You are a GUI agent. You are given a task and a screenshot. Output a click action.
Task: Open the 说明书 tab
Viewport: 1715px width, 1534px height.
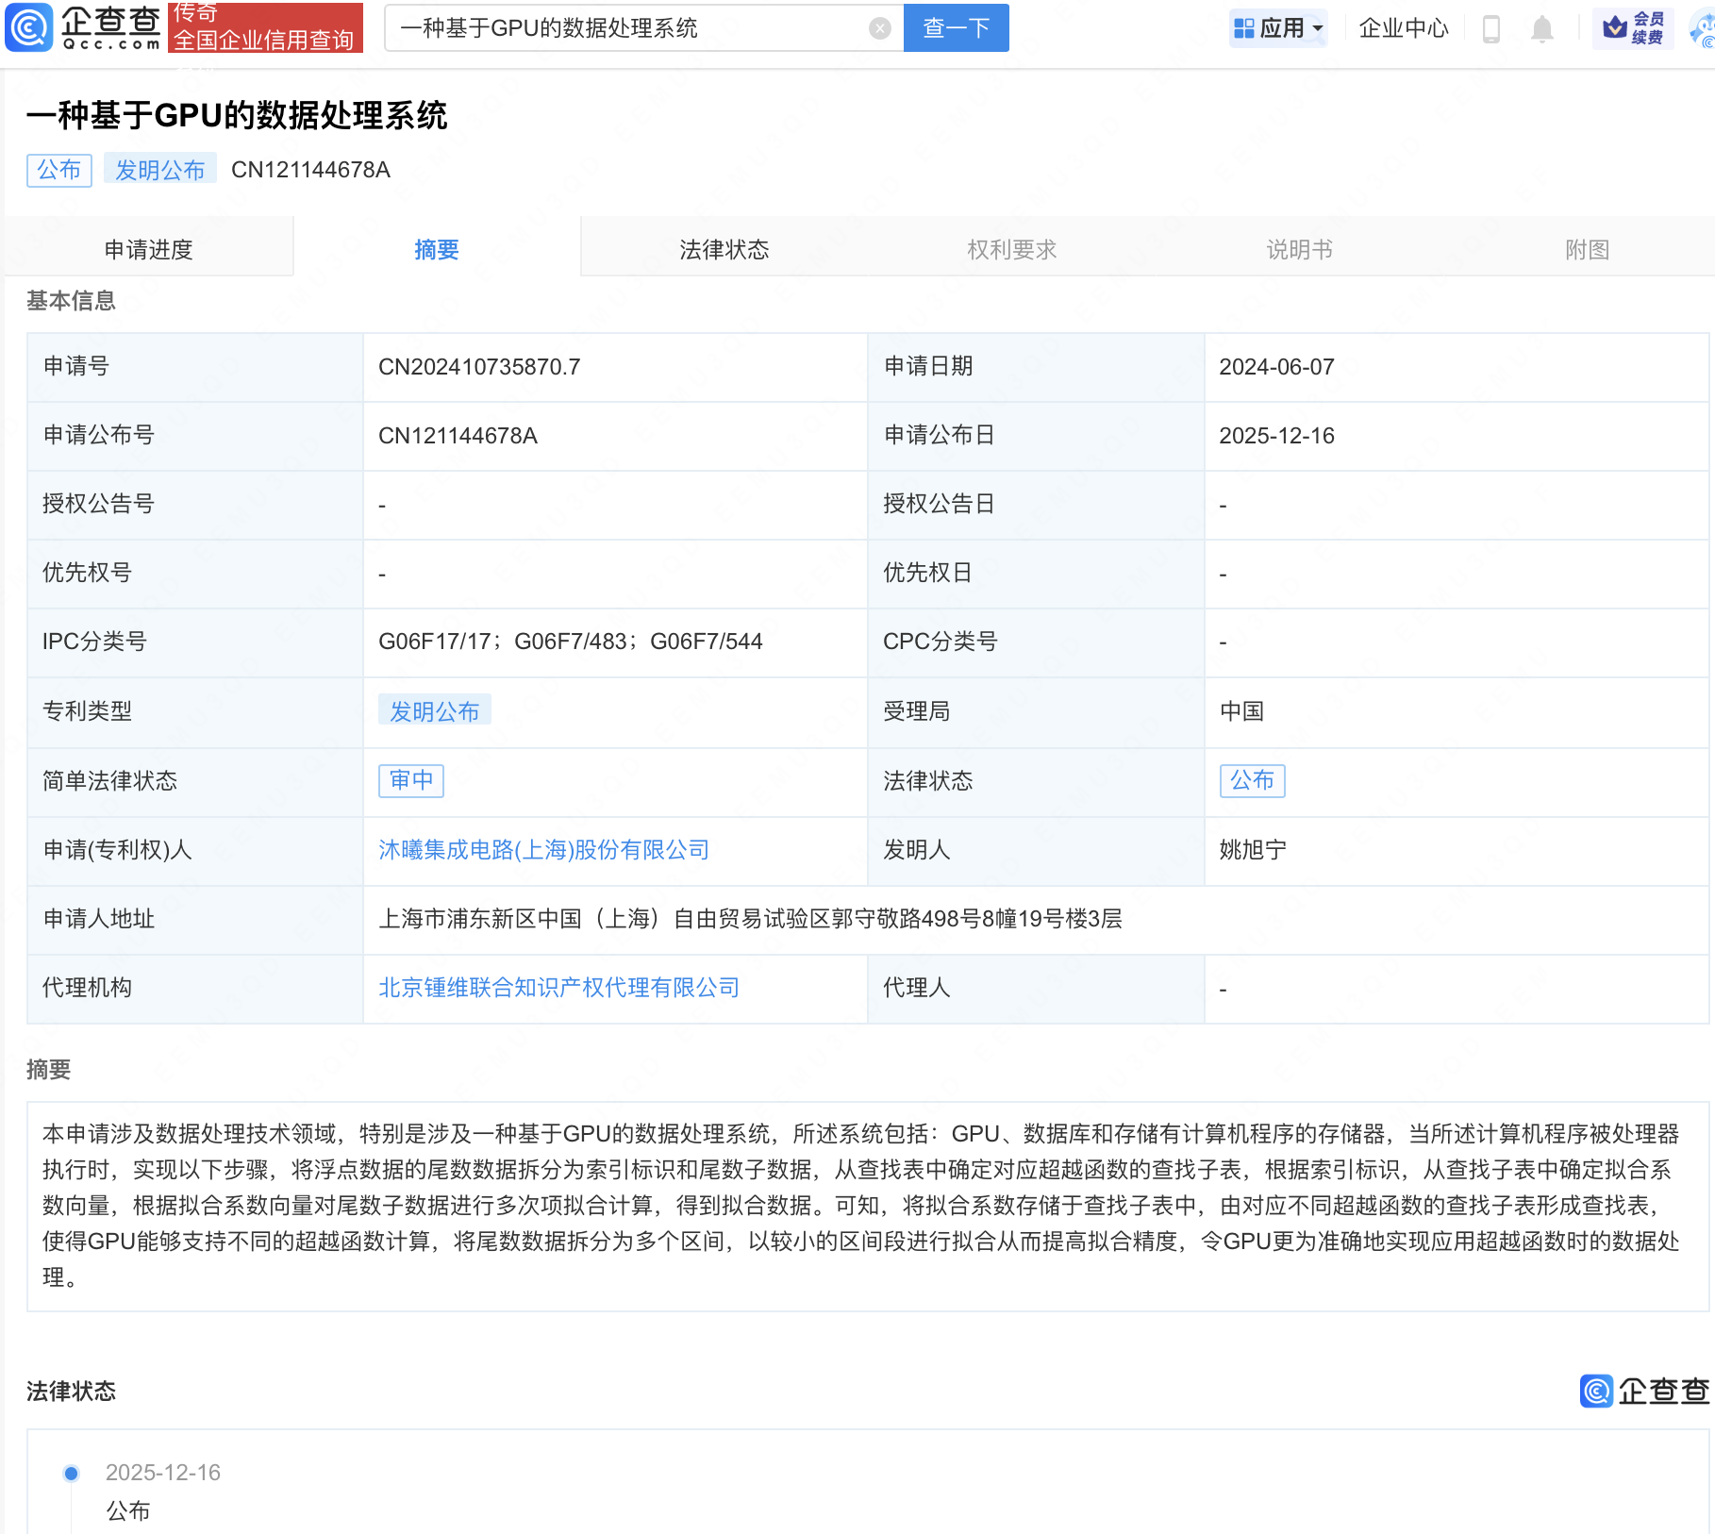[1299, 249]
